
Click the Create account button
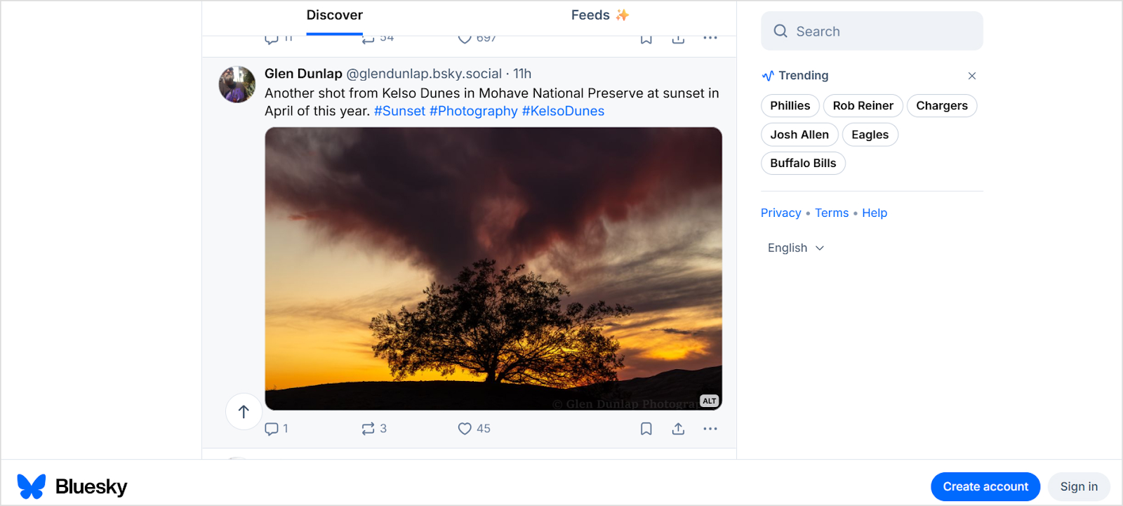coord(985,486)
